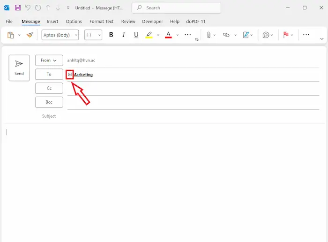Apply the yellow text highlight color

tap(149, 35)
